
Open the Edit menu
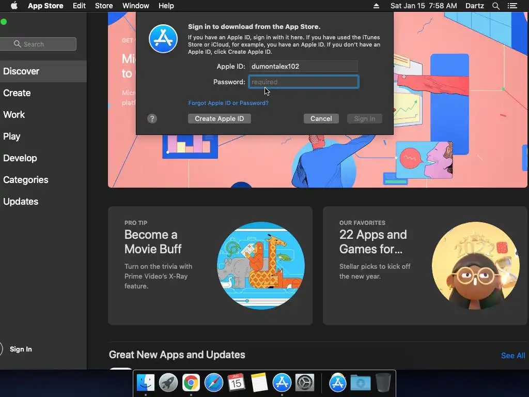79,6
